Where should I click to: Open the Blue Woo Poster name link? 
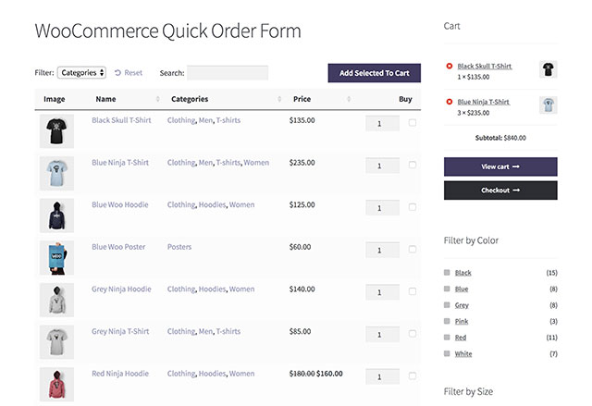click(x=118, y=247)
